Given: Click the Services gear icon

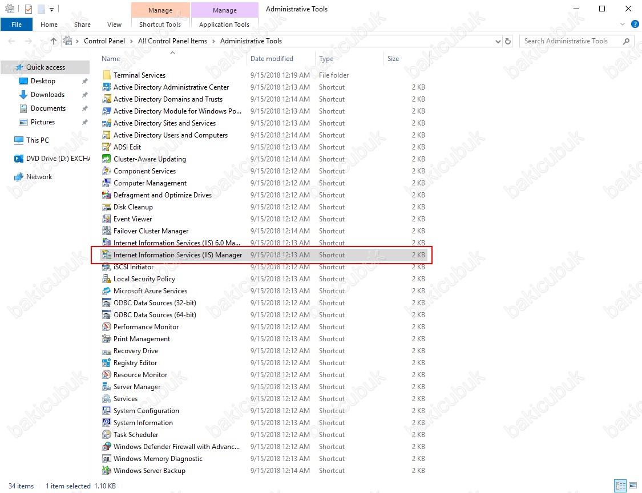Looking at the screenshot, I should 107,399.
